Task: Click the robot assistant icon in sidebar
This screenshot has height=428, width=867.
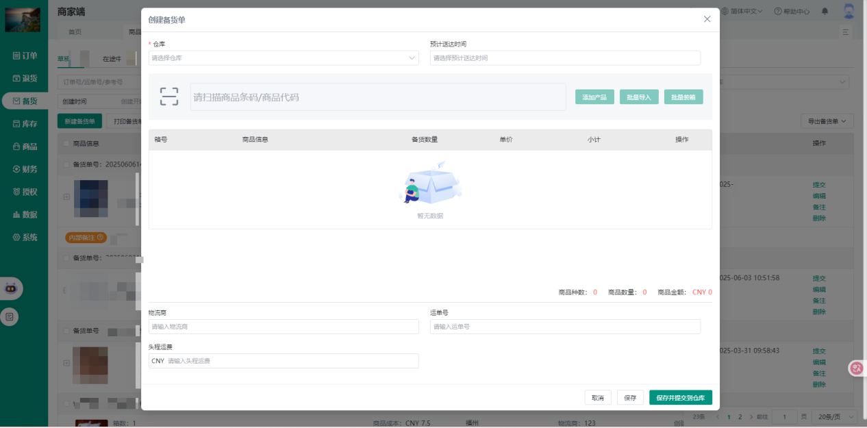Action: (10, 288)
